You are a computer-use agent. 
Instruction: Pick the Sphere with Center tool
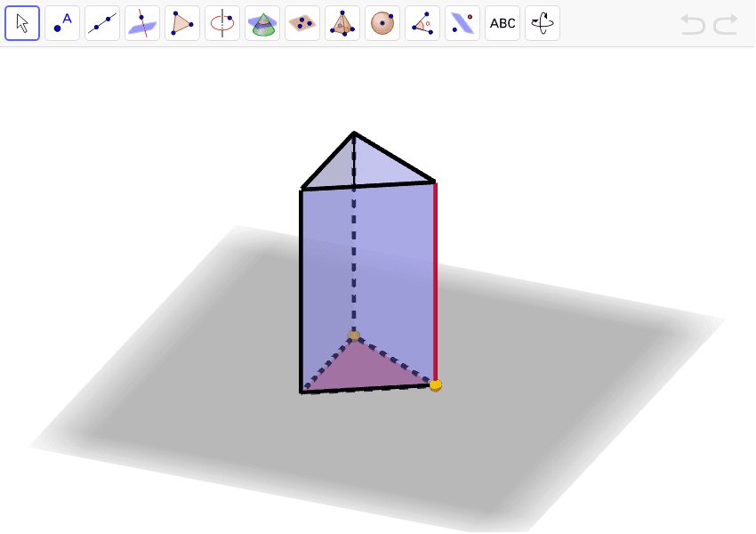[x=382, y=22]
